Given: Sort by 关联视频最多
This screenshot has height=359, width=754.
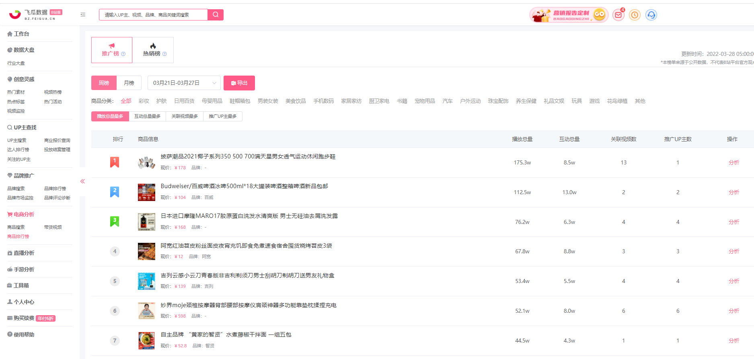Looking at the screenshot, I should coord(185,116).
